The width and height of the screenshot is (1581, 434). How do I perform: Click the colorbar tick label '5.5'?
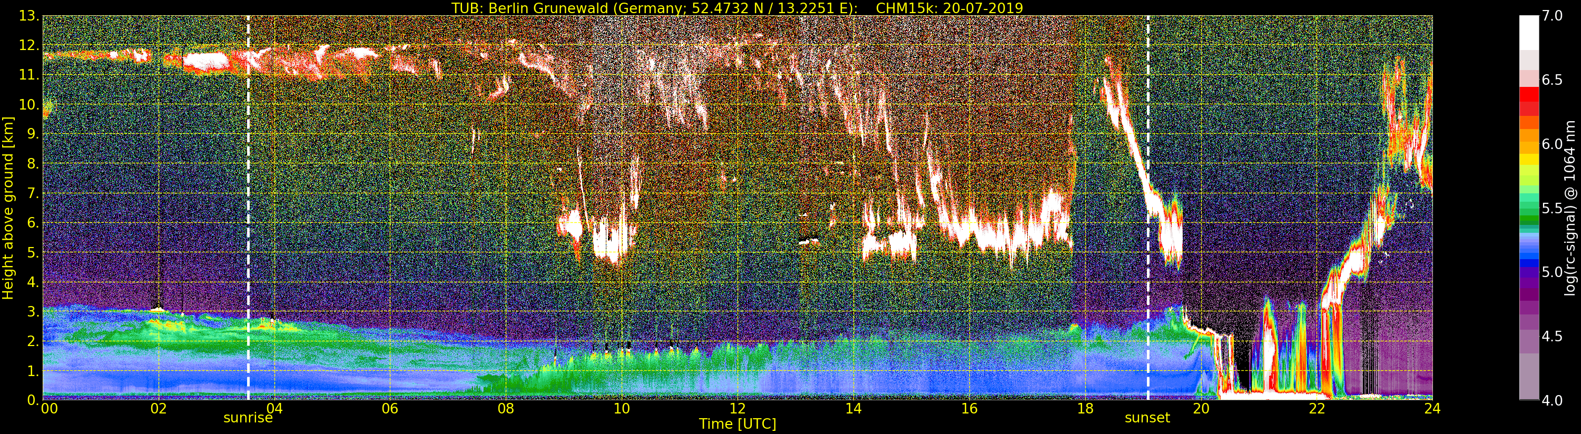pos(1551,208)
